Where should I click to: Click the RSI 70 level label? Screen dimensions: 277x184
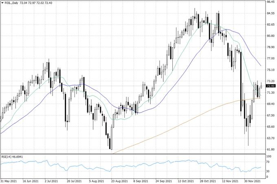[268, 162]
